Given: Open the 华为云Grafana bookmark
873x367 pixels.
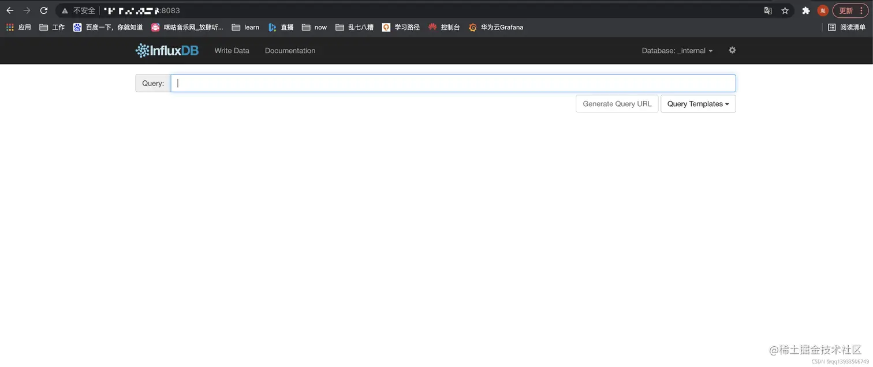Looking at the screenshot, I should point(496,27).
